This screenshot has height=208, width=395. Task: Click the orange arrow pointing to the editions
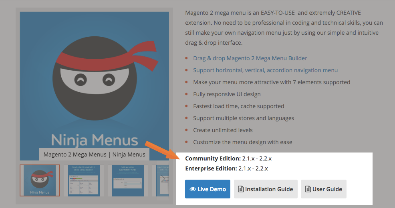pyautogui.click(x=161, y=150)
